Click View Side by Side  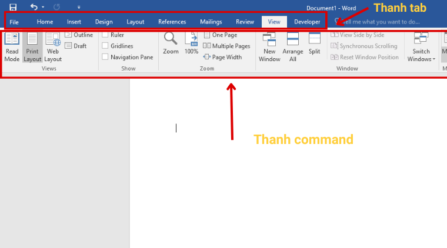click(358, 35)
